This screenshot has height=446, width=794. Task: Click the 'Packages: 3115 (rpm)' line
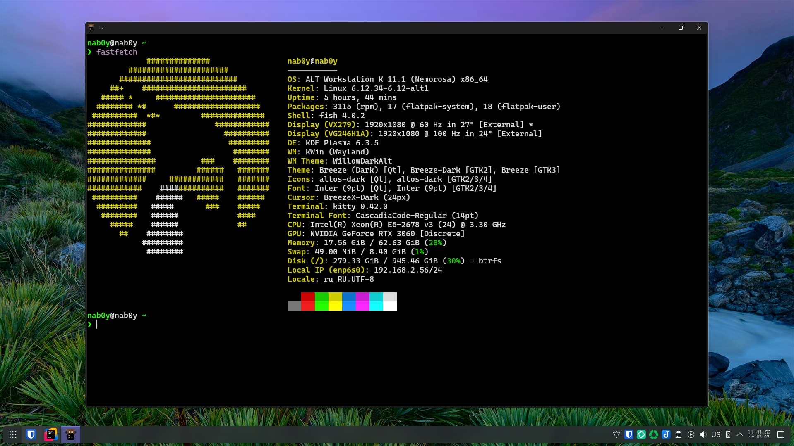coord(424,107)
